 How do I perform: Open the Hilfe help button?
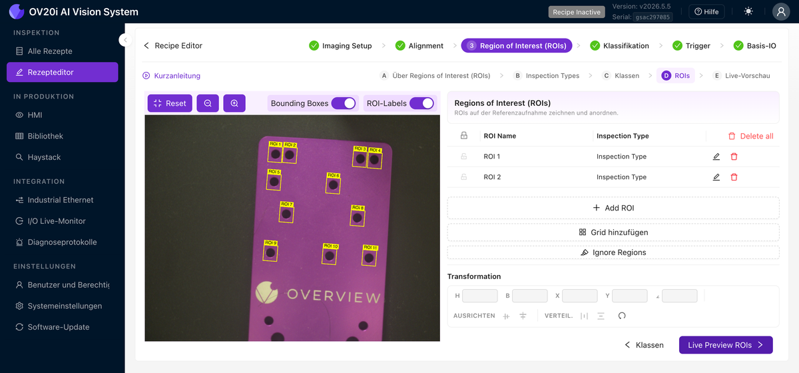click(x=706, y=11)
